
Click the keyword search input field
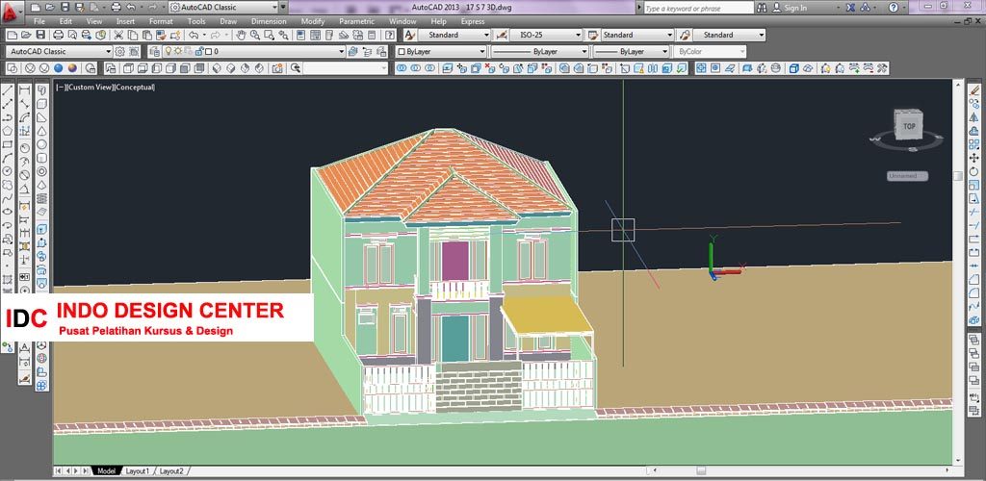tap(698, 8)
